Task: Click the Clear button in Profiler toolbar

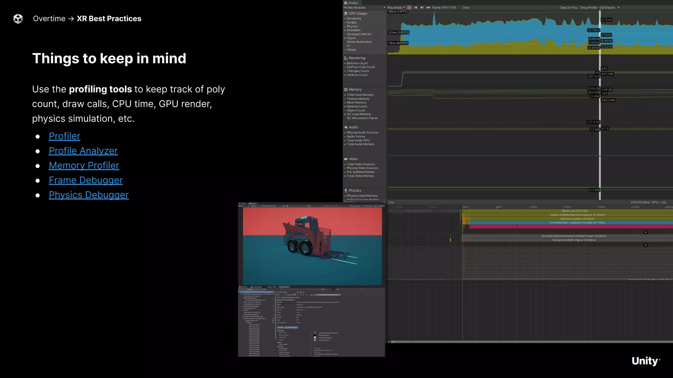Action: 466,8
